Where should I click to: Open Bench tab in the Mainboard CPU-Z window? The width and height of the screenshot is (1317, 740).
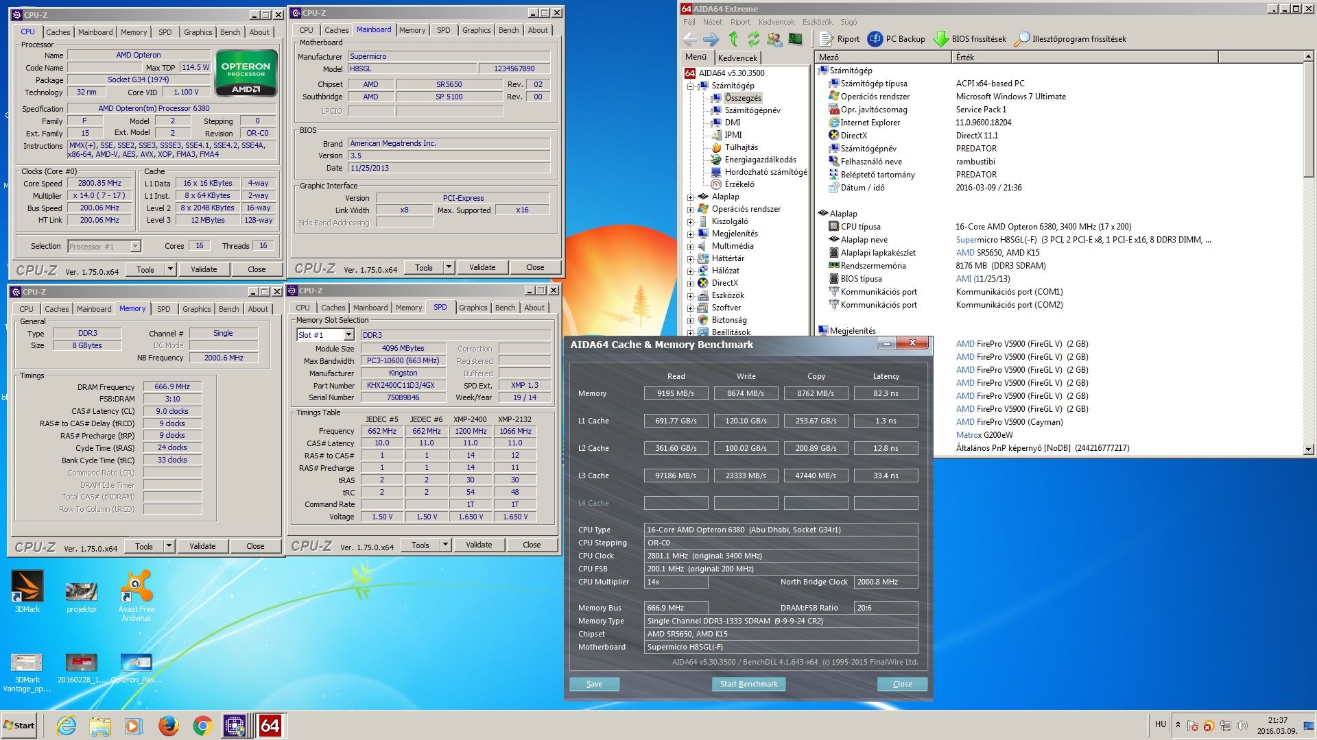click(508, 30)
